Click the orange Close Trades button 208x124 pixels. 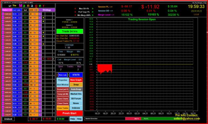click(63, 108)
